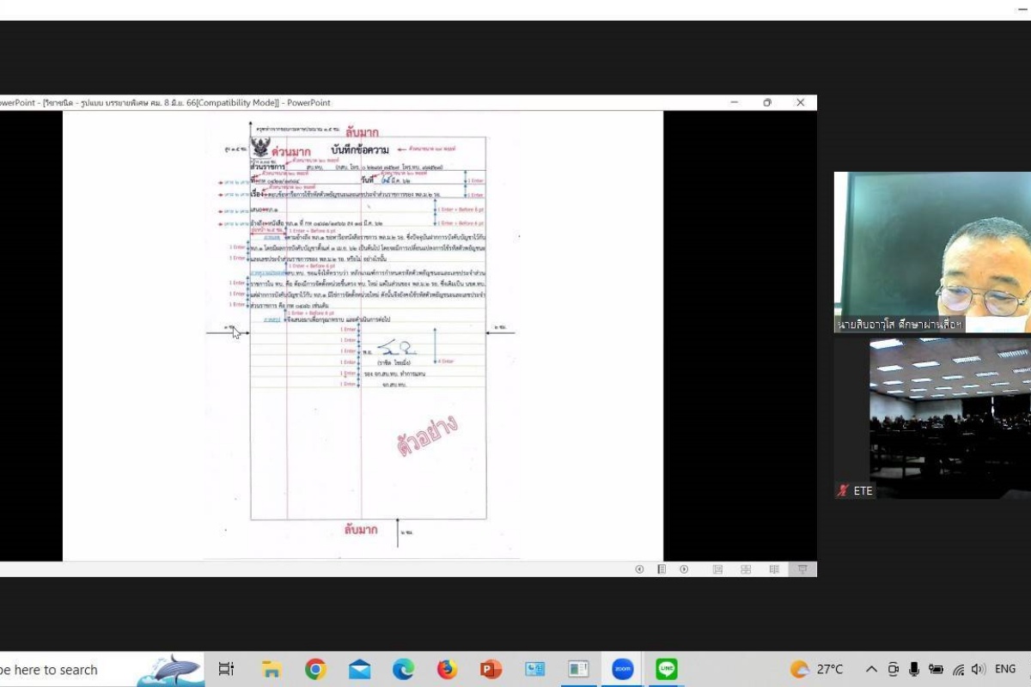Restore the PowerPoint window size
Viewport: 1031px width, 687px height.
click(767, 102)
